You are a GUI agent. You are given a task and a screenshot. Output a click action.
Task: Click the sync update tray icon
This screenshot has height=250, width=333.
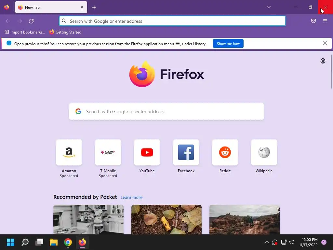pos(275,242)
